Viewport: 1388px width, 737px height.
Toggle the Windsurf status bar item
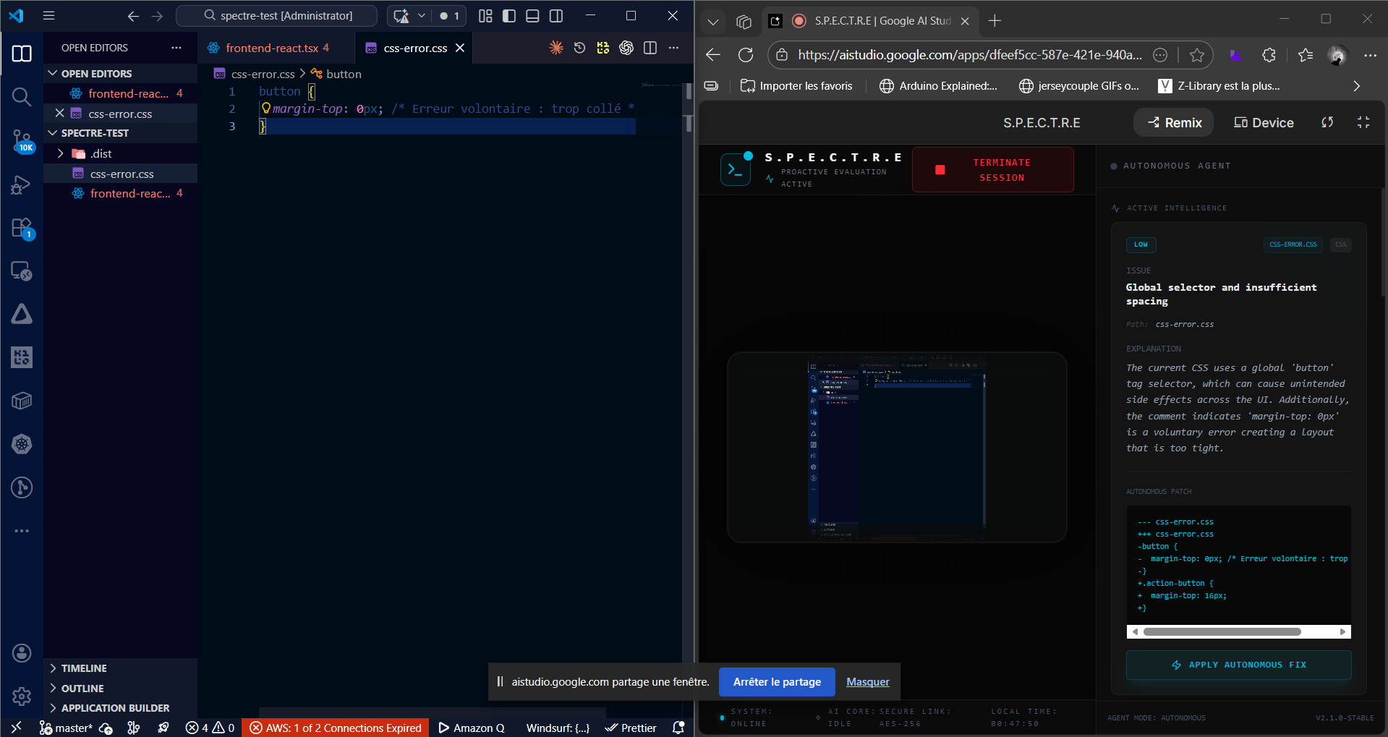tap(558, 728)
